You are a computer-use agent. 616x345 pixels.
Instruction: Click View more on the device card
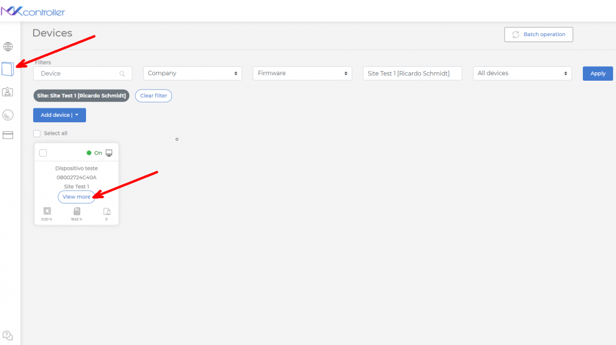76,197
